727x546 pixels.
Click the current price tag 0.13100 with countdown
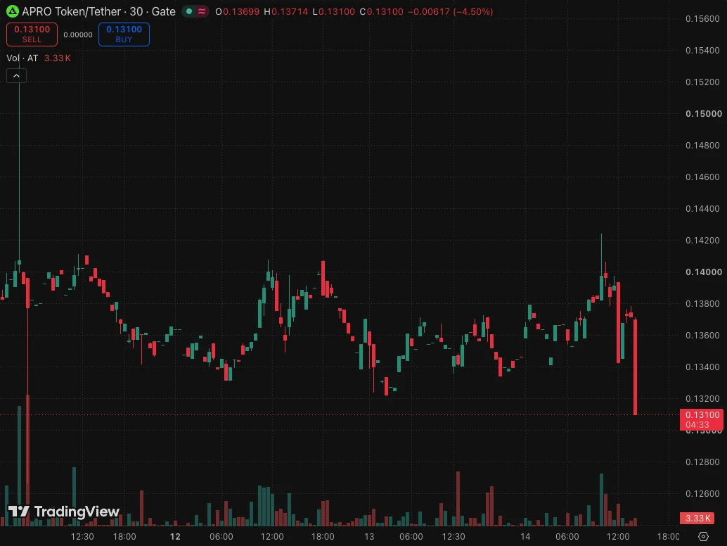(702, 419)
